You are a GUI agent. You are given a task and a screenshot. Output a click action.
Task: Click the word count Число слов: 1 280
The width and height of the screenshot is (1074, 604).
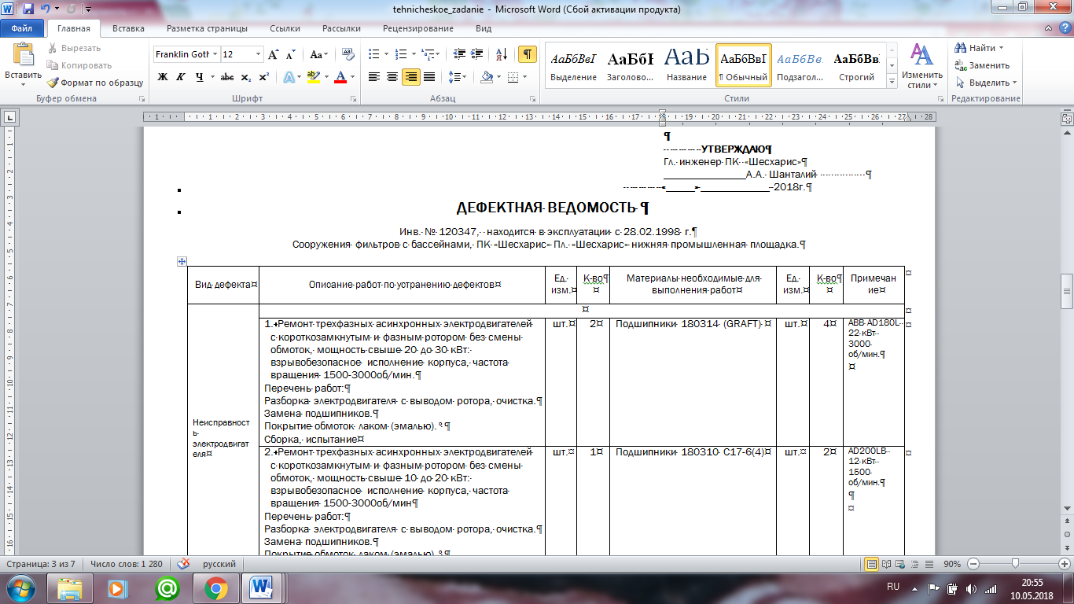[126, 565]
